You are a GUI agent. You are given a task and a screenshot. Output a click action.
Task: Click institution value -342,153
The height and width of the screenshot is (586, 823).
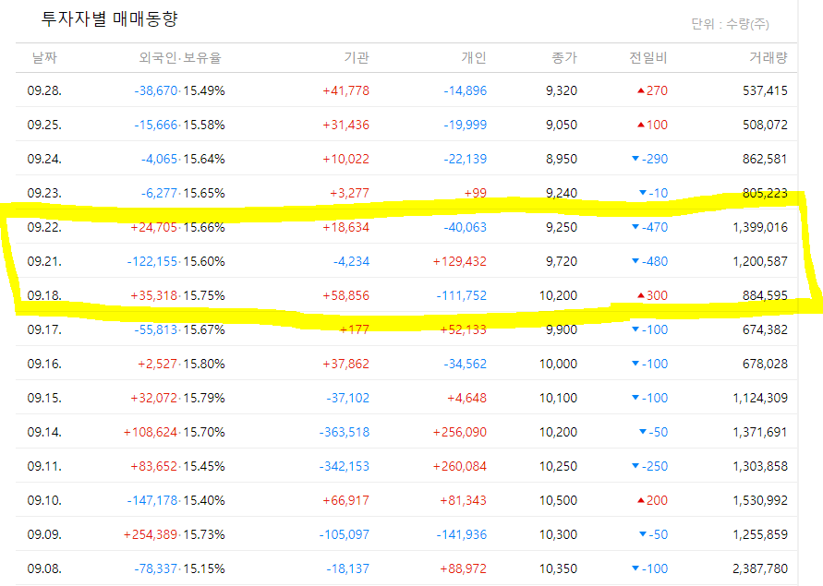[345, 466]
